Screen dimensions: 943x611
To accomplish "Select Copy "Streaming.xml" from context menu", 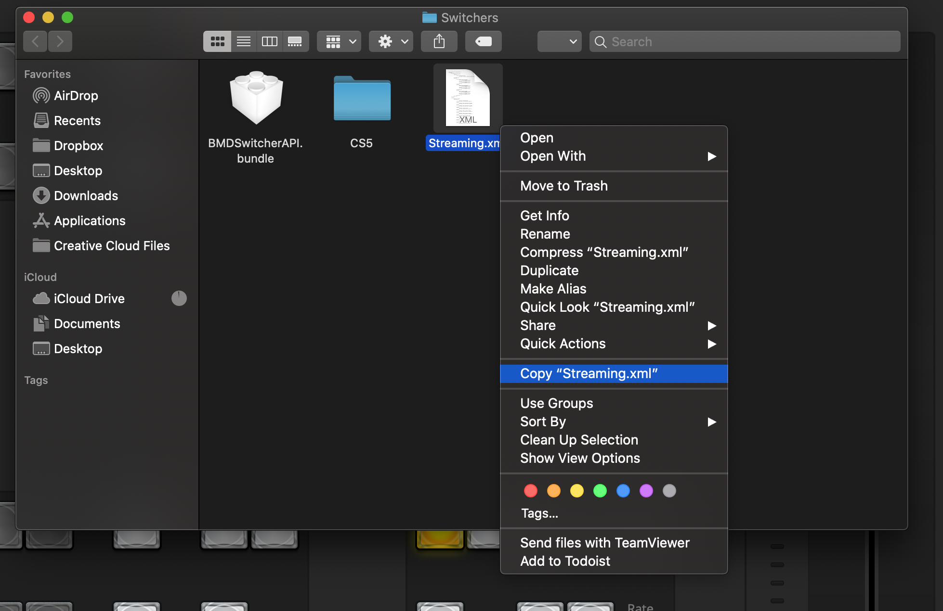I will (589, 373).
